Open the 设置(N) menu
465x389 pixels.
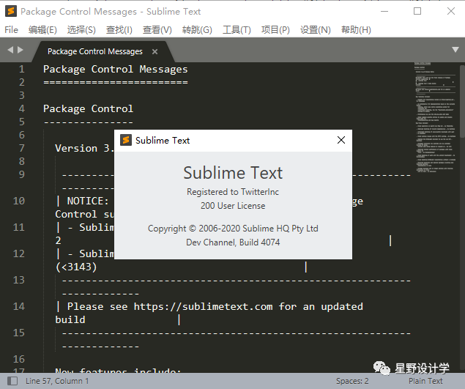tap(315, 30)
